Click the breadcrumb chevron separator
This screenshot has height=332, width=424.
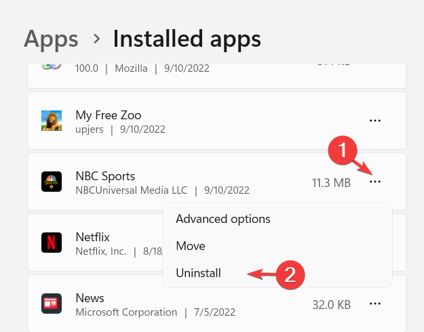tap(96, 39)
